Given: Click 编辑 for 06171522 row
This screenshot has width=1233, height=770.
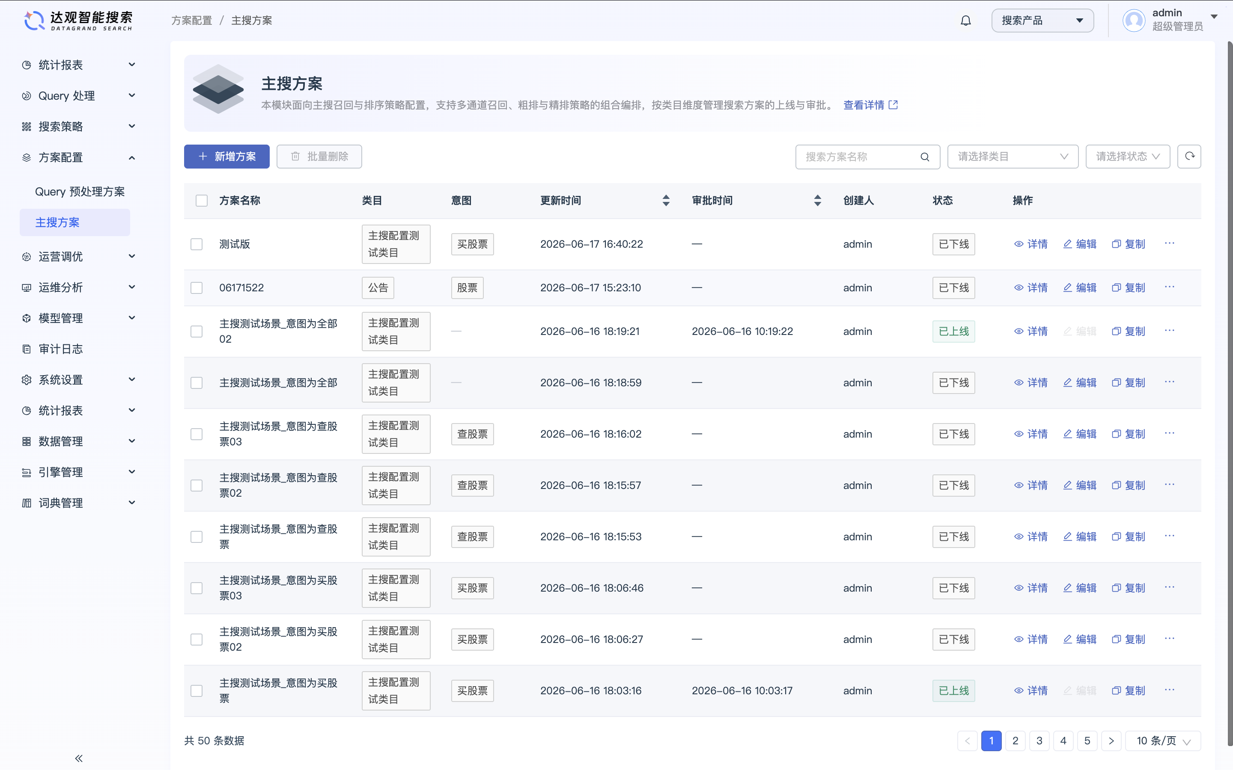Looking at the screenshot, I should pos(1079,288).
